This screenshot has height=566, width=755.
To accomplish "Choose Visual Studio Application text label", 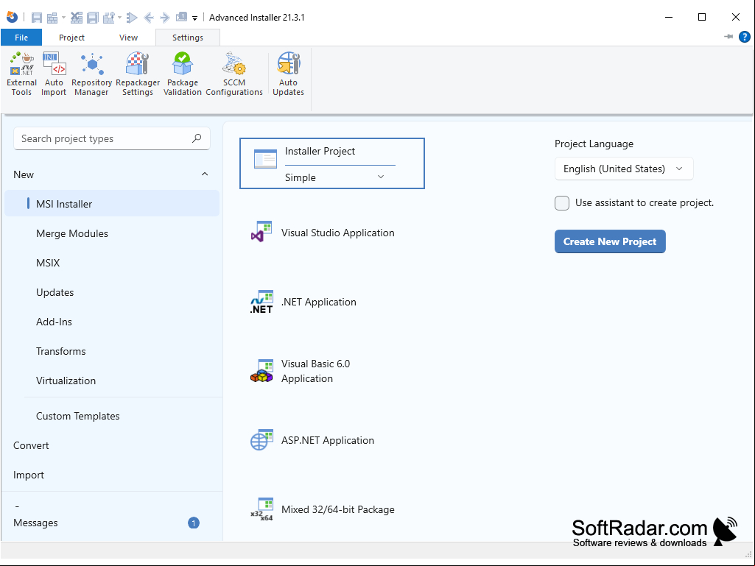I will click(337, 233).
